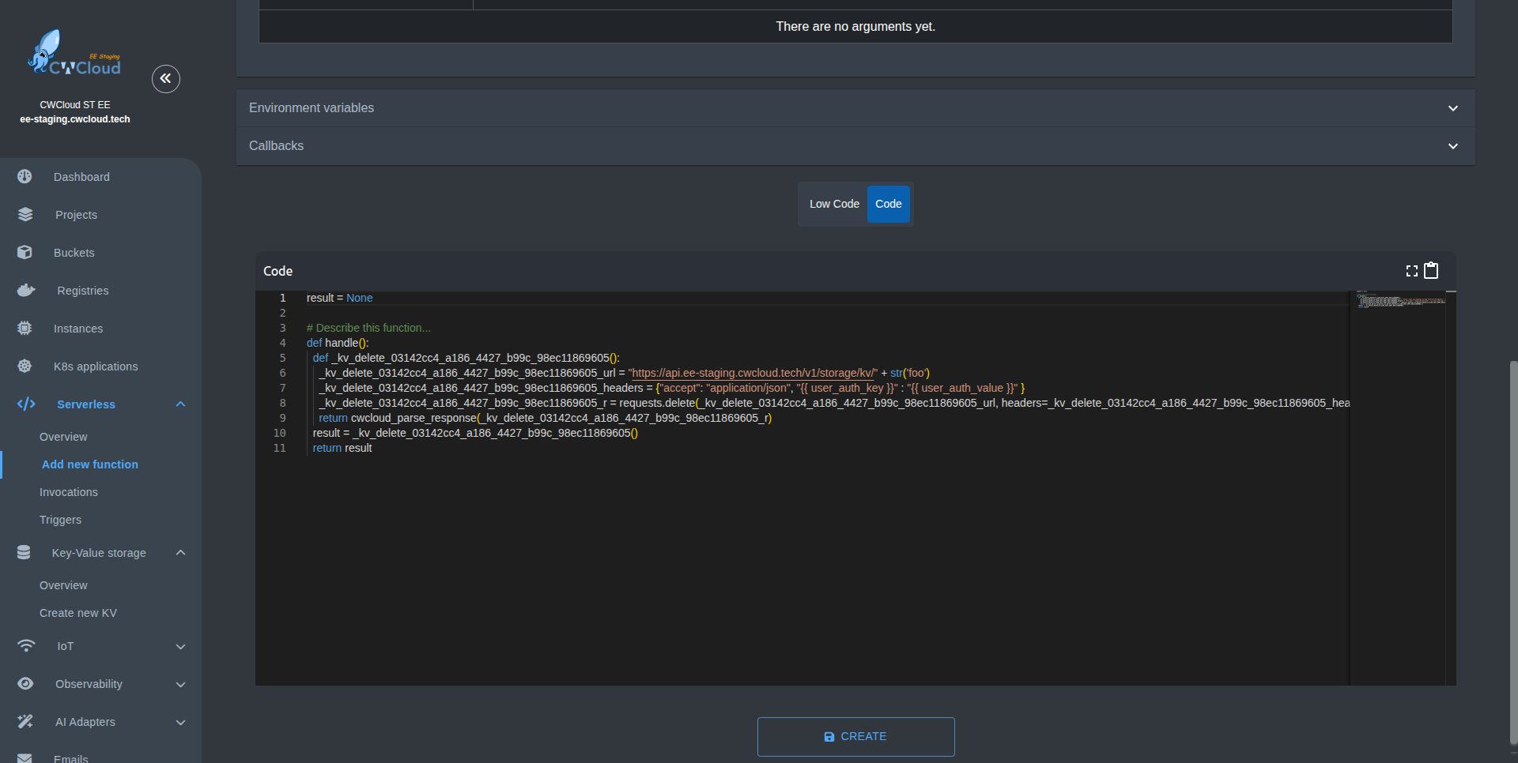
Task: Click the fullscreen icon in the Code panel
Action: coord(1411,271)
